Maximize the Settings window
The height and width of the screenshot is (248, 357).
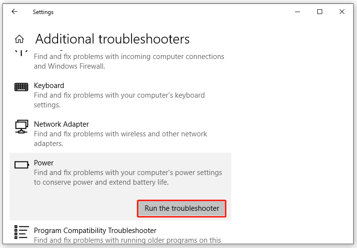tap(319, 12)
